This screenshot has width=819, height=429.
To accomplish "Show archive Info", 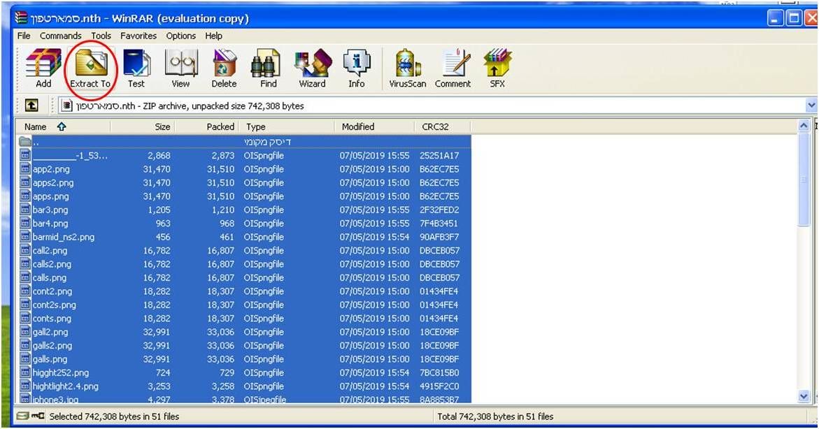I will tap(357, 68).
